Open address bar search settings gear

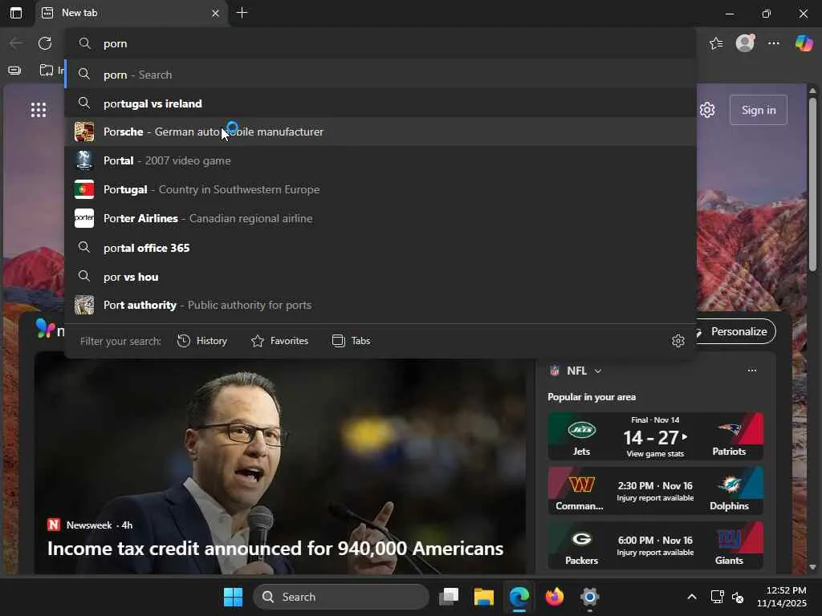678,340
